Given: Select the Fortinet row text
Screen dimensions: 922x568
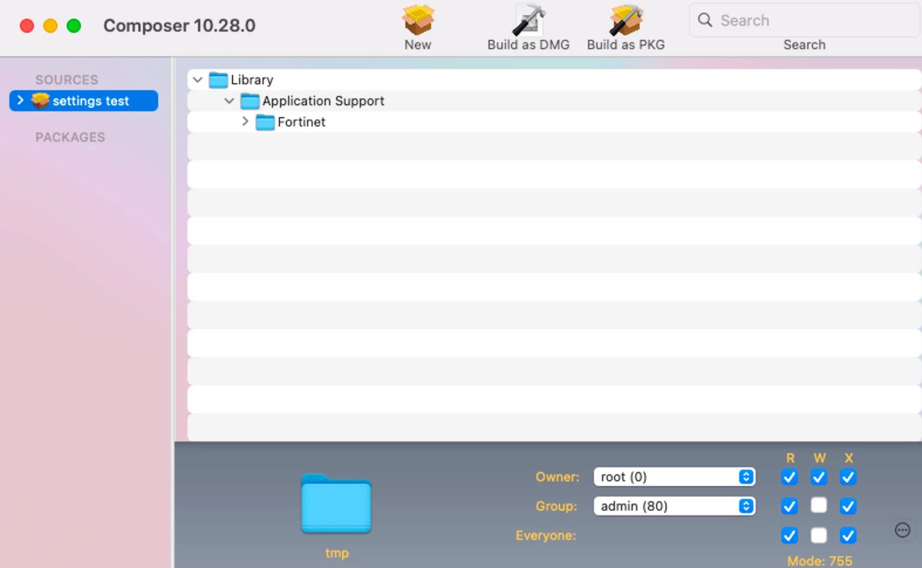Looking at the screenshot, I should 302,122.
